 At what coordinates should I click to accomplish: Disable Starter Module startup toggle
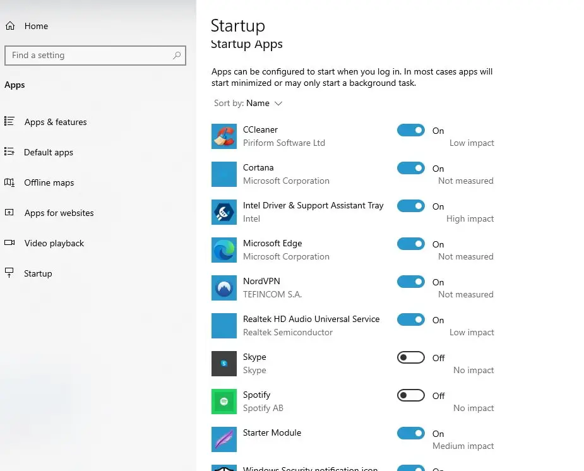pyautogui.click(x=411, y=433)
